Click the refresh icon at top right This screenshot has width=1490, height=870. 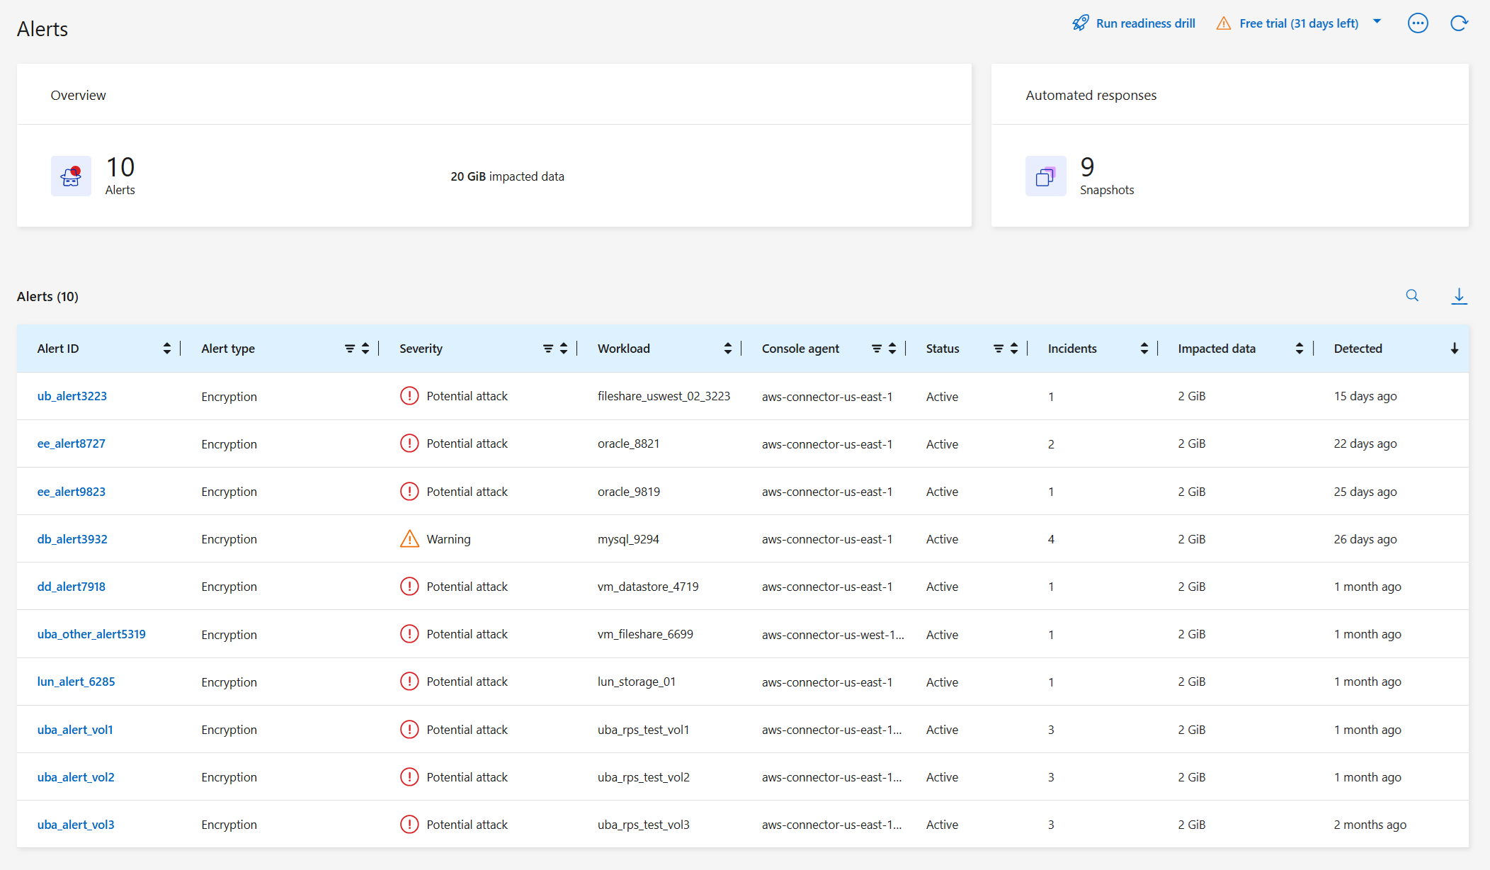click(1459, 23)
